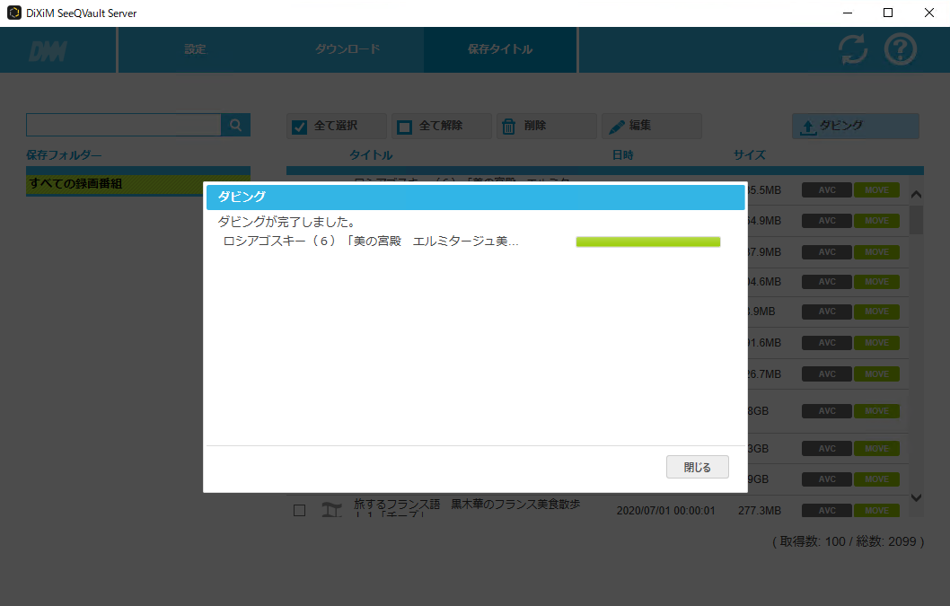Click the search magnifier icon
This screenshot has width=950, height=606.
pyautogui.click(x=236, y=126)
